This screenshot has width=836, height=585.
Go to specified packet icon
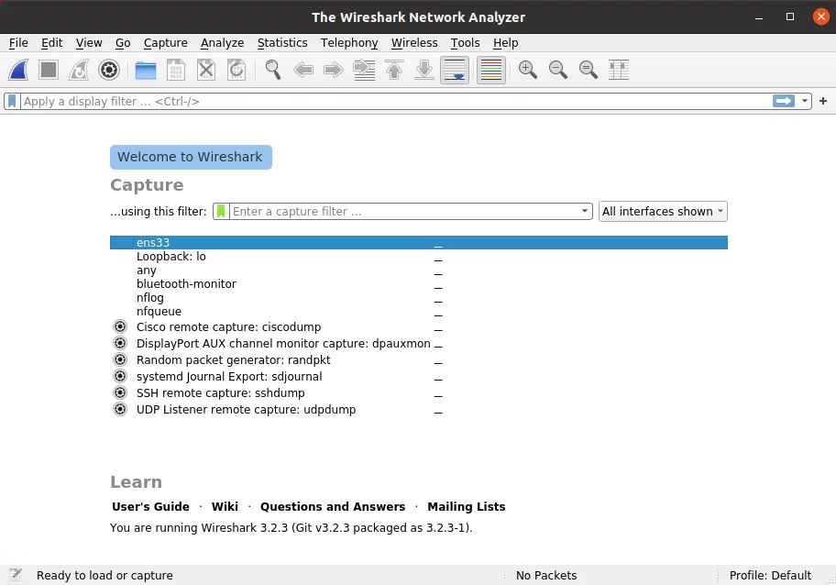pyautogui.click(x=364, y=70)
